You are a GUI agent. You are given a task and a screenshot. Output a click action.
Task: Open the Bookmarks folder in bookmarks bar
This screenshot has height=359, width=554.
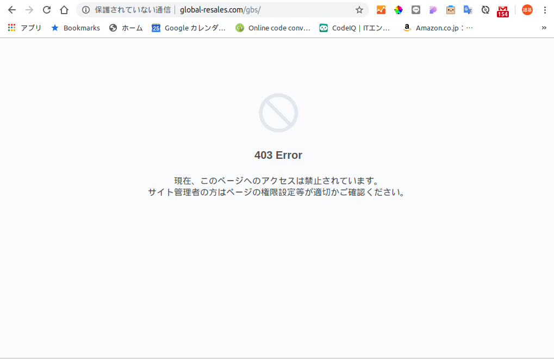[76, 28]
